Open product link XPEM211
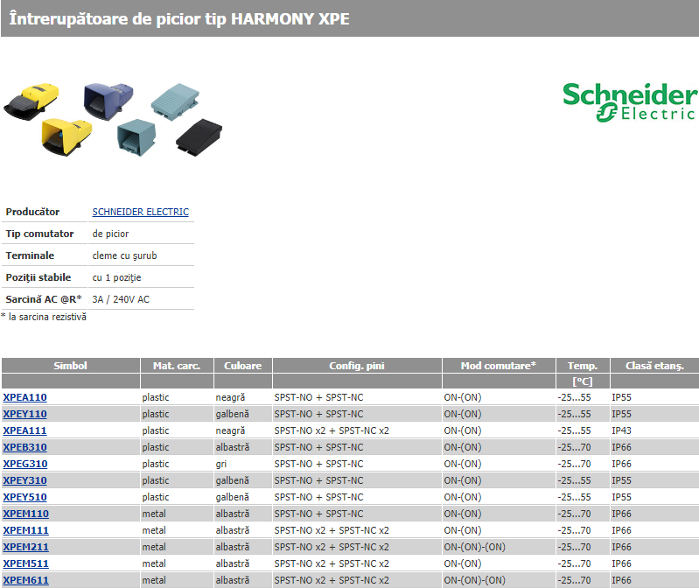 point(26,547)
